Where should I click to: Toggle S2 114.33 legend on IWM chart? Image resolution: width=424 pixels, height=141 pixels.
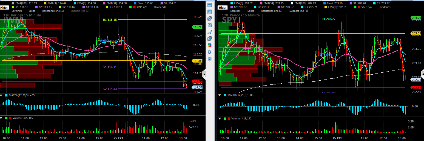coord(43,7)
